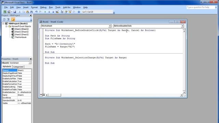Image resolution: width=219 pixels, height=123 pixels.
Task: Click the 'Type a question for help' box
Action: click(201, 7)
